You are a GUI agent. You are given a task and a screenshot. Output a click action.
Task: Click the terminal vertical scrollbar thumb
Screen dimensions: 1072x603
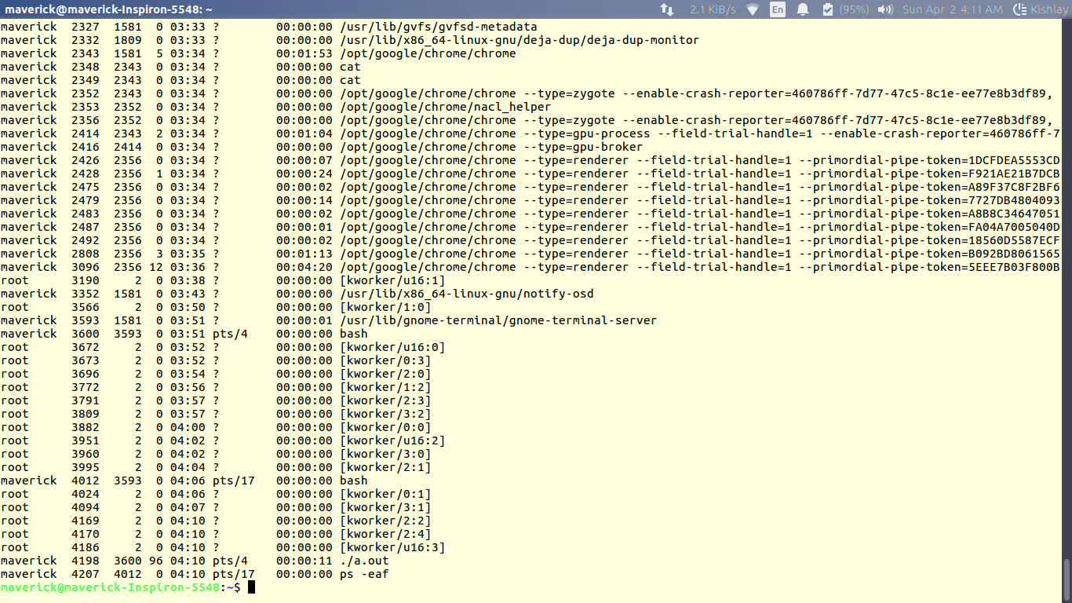coord(1067,580)
